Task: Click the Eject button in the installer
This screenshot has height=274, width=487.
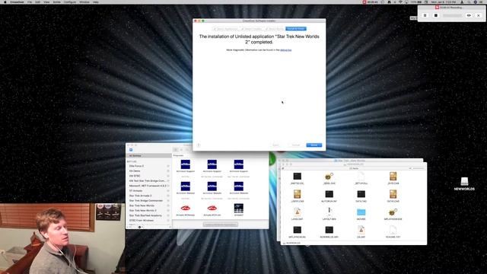Action: click(x=275, y=145)
